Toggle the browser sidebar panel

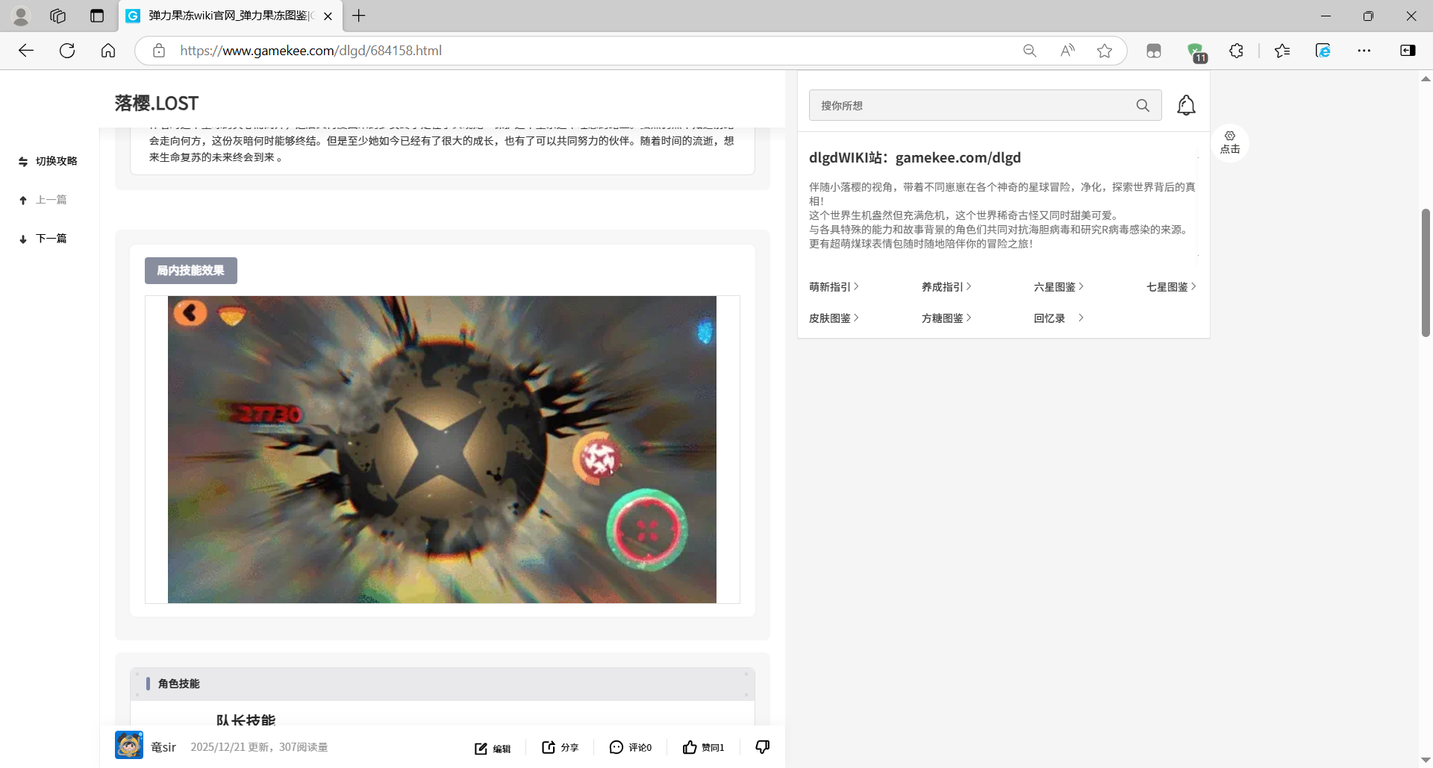pyautogui.click(x=1408, y=51)
